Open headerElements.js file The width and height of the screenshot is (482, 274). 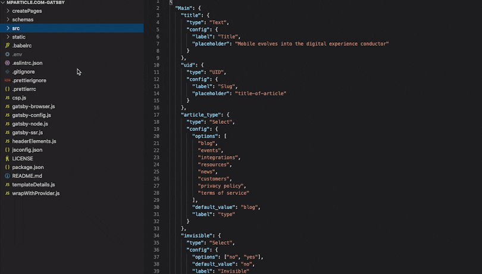click(x=34, y=141)
